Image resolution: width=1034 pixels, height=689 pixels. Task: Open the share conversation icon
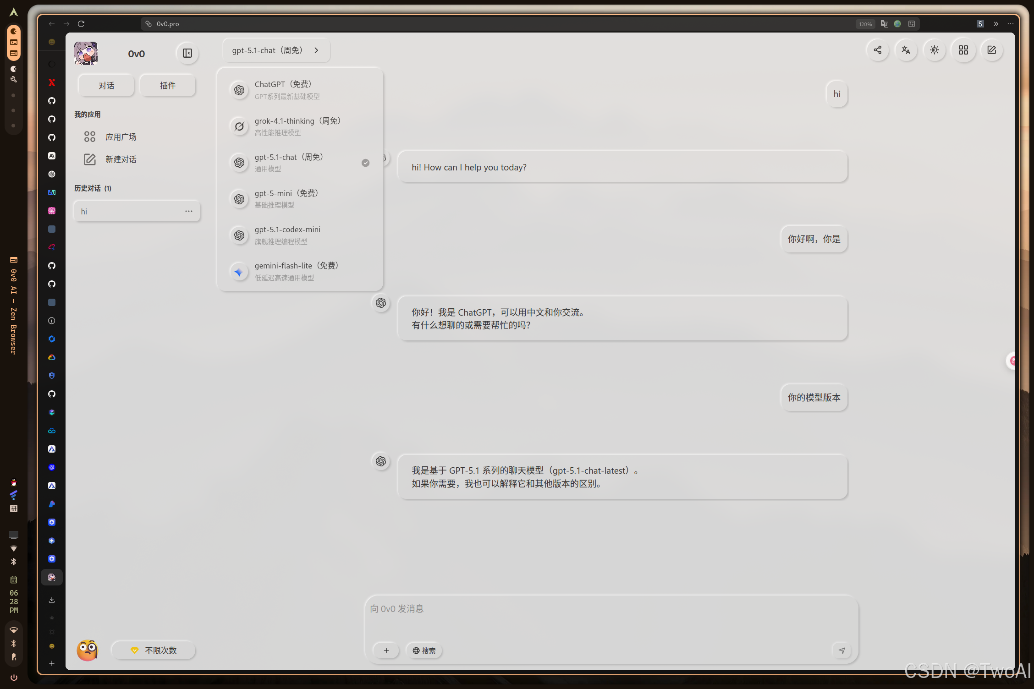click(x=878, y=50)
